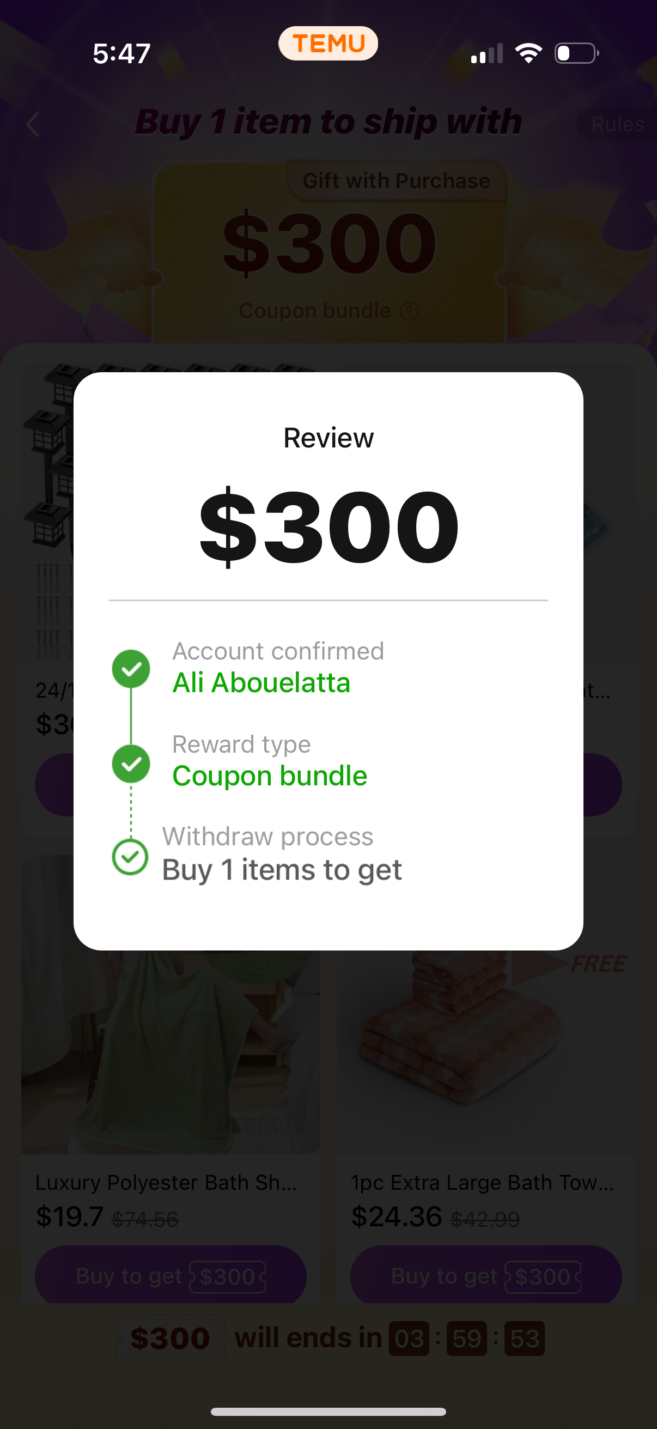Tap the Wi-Fi status icon
This screenshot has width=657, height=1429.
point(528,53)
